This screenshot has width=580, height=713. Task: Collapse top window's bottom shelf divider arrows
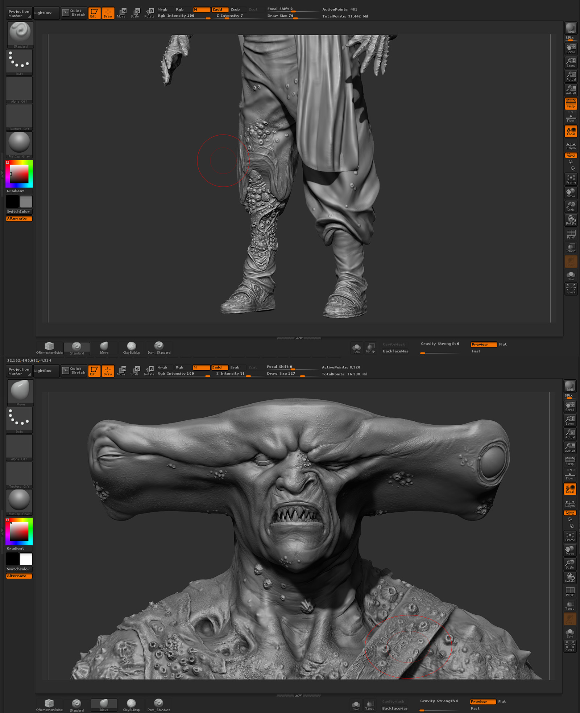(x=299, y=338)
